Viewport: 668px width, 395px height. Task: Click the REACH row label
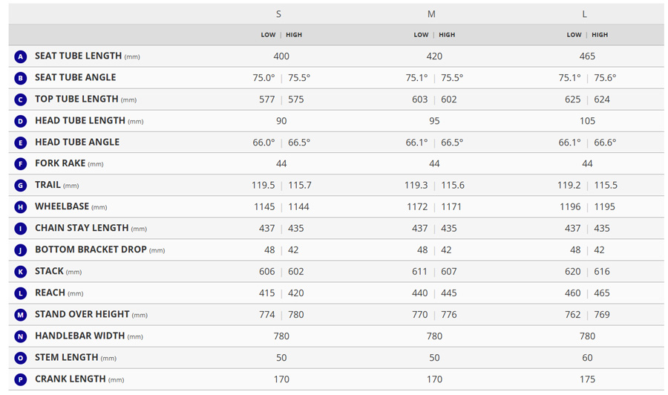(x=50, y=293)
